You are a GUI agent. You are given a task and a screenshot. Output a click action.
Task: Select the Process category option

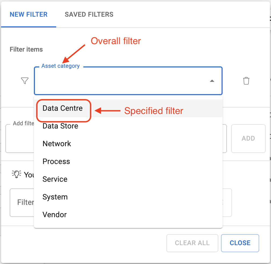(x=56, y=161)
